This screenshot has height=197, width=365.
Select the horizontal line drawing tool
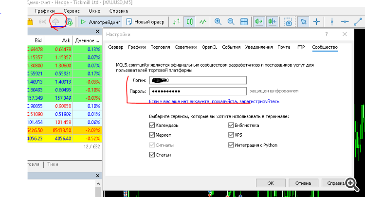345,22
